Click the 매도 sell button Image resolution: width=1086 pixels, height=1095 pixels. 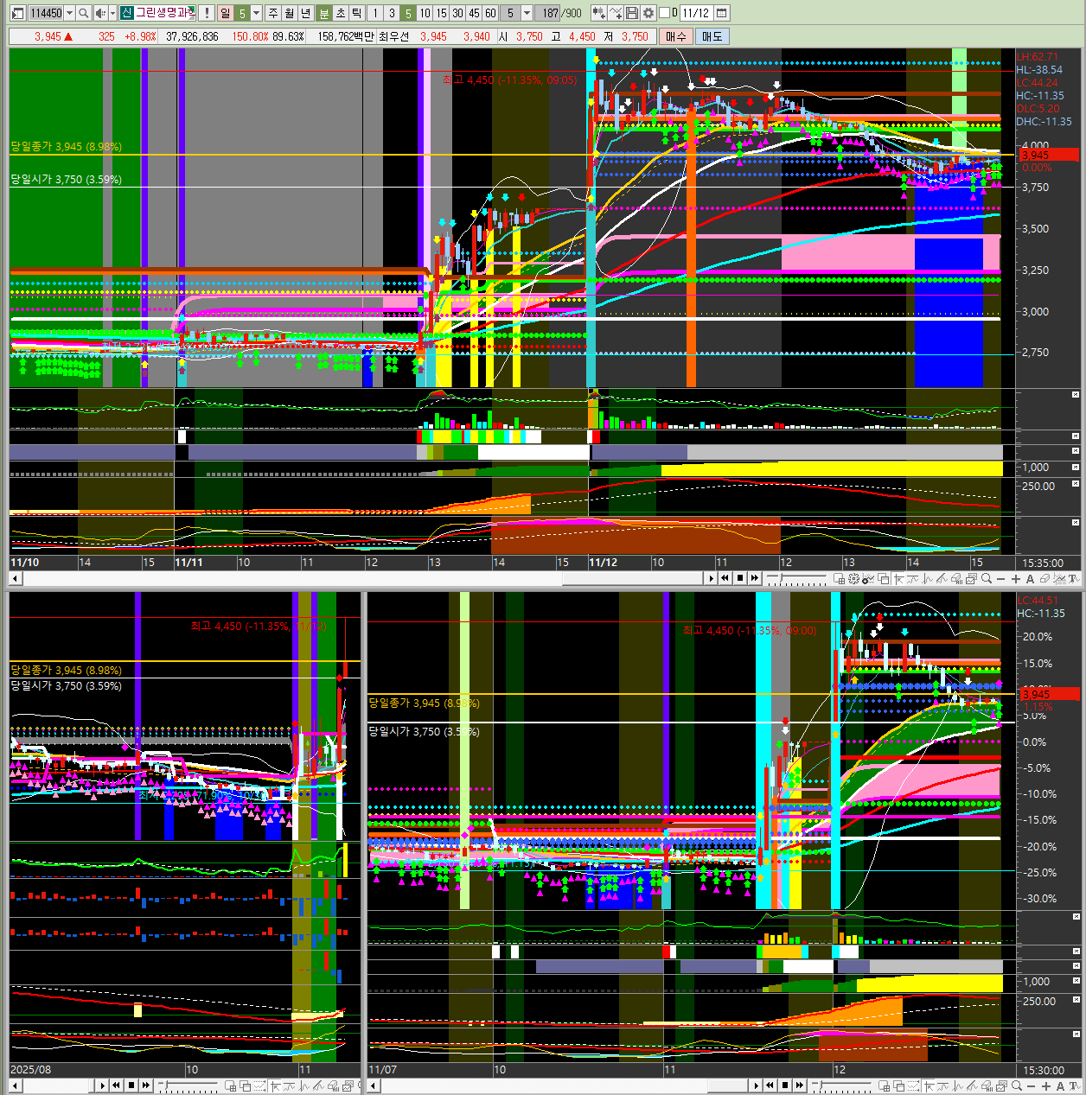click(x=712, y=36)
